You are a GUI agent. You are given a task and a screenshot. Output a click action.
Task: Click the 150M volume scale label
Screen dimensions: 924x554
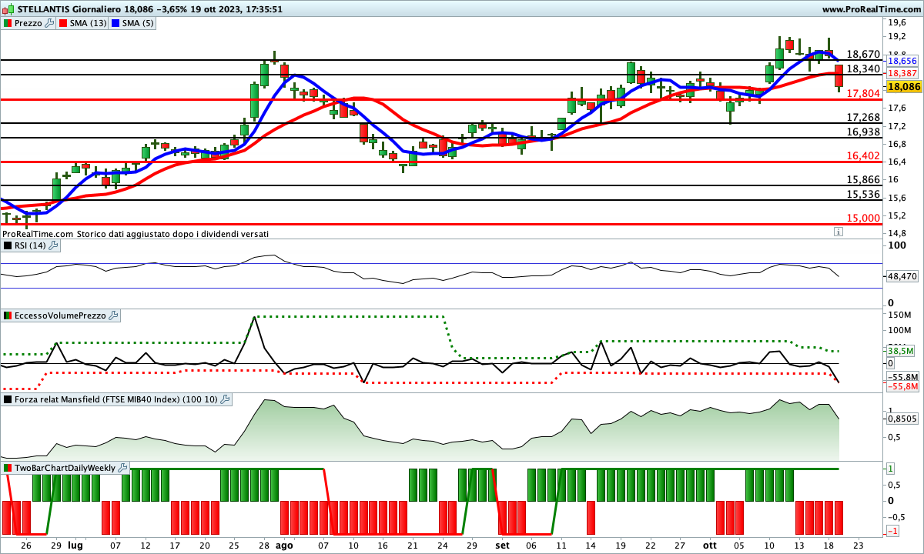click(899, 315)
